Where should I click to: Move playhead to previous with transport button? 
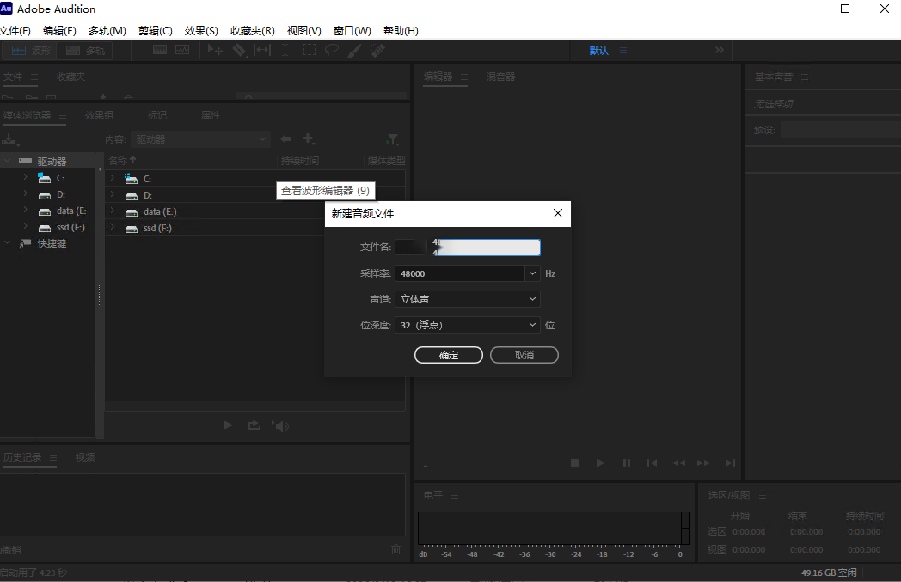click(x=653, y=463)
